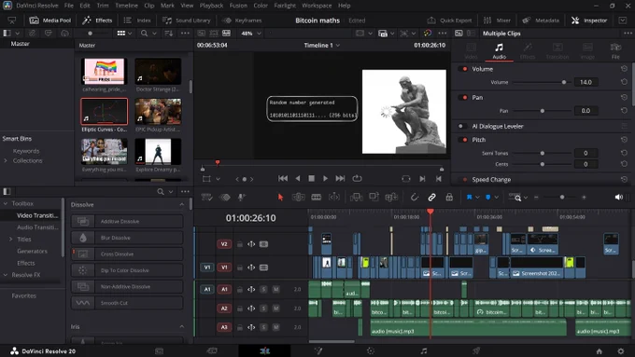Expand the Collections smart bin
Screen dimensions: 635x357
pos(6,161)
